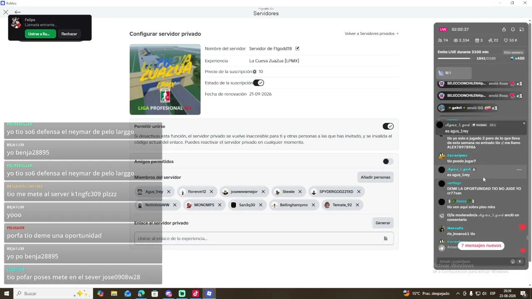The image size is (532, 299).
Task: Open the Windows notification center
Action: tap(523, 294)
